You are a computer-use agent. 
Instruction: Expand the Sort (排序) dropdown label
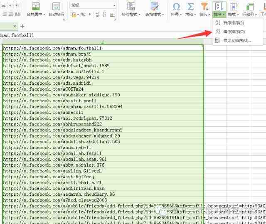(x=219, y=15)
